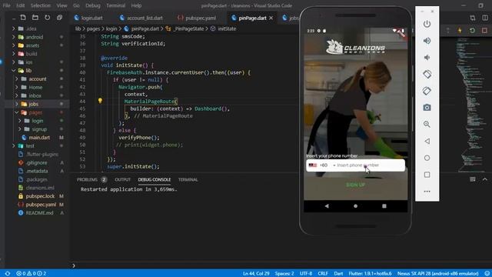Click the UTF-8 encoding indicator
The width and height of the screenshot is (492, 277).
[306, 274]
